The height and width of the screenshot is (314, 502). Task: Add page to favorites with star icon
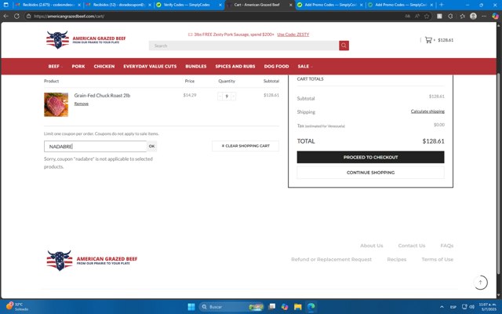(427, 16)
